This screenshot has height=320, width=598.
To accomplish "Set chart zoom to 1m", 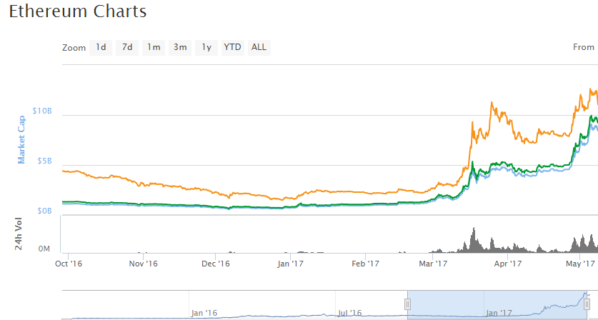I will [154, 48].
